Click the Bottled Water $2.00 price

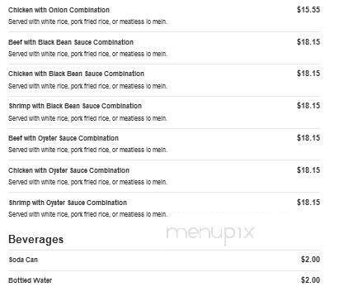tap(310, 280)
